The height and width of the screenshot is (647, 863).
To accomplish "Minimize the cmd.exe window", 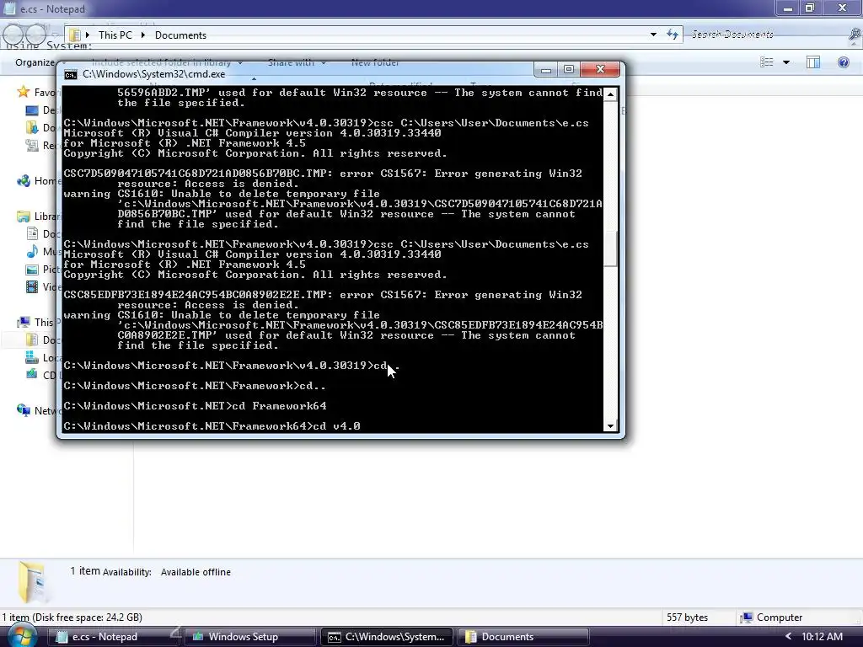I will pos(545,69).
